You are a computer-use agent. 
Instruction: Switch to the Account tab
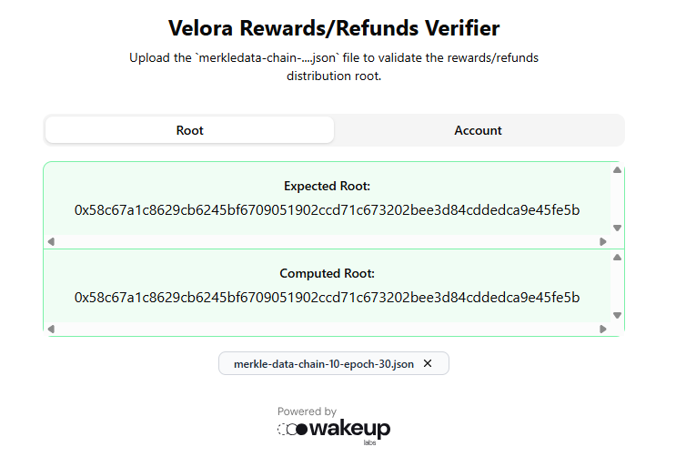coord(478,130)
